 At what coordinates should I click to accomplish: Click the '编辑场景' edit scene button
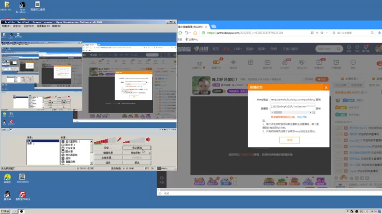[x=108, y=153]
